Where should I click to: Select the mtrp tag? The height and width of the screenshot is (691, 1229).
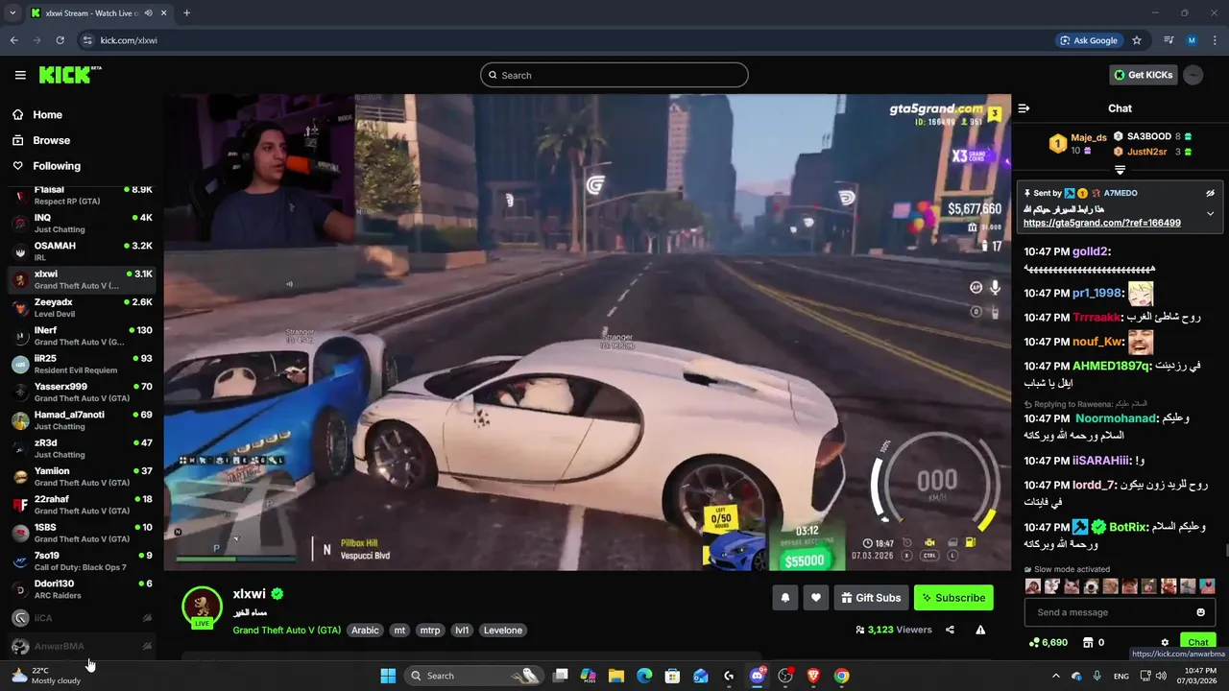coord(429,631)
